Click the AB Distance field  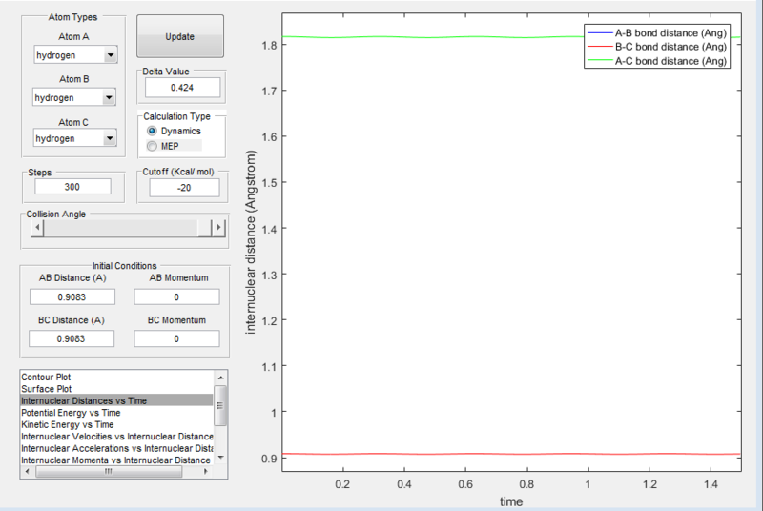pyautogui.click(x=72, y=297)
